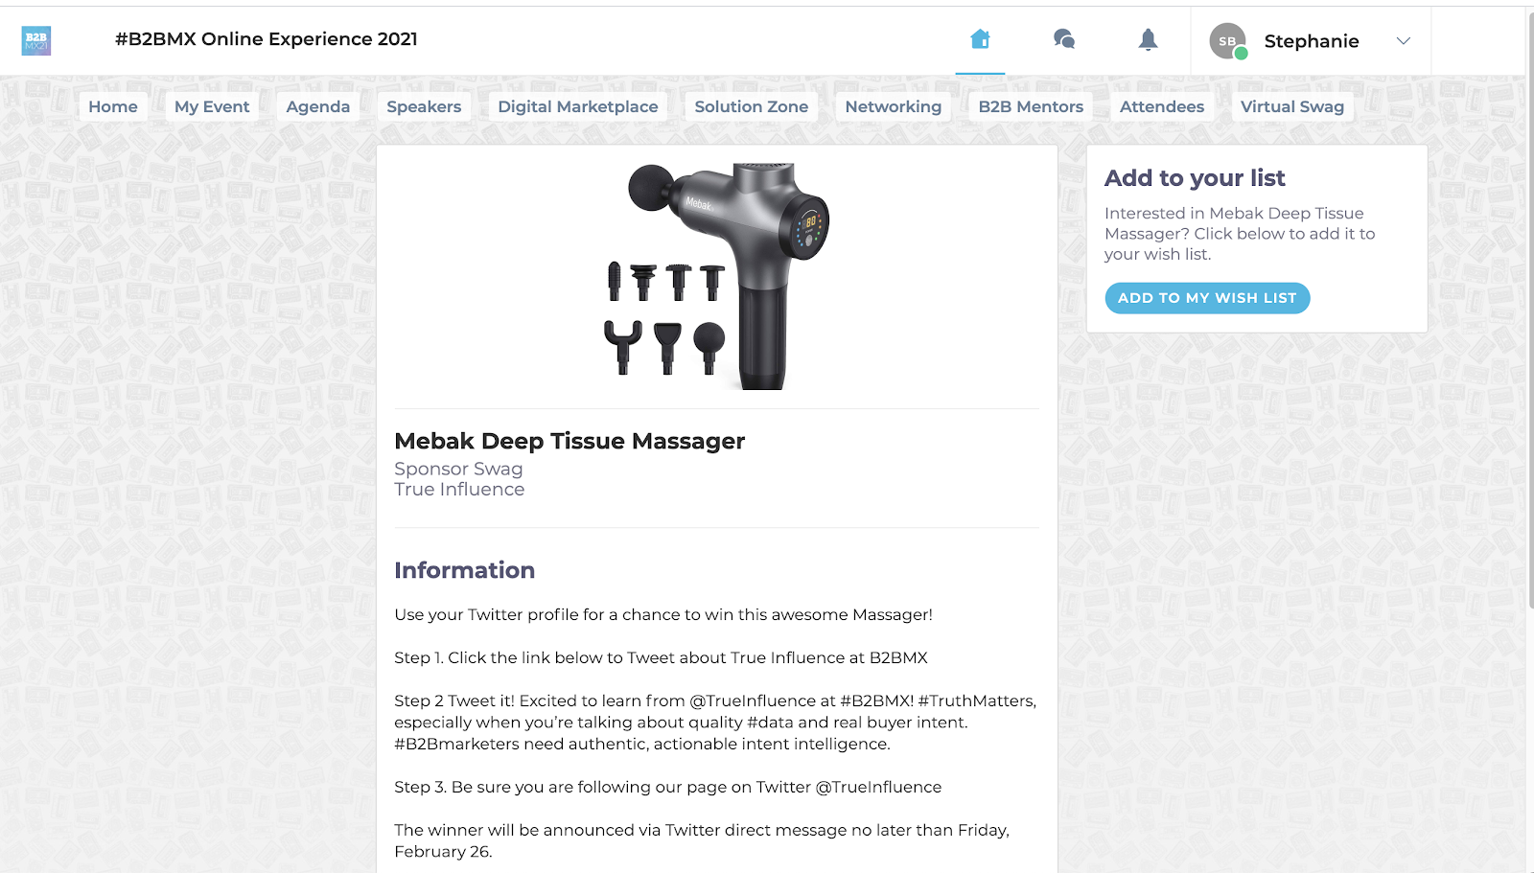Switch to the Networking tab
The width and height of the screenshot is (1534, 873).
pyautogui.click(x=894, y=106)
